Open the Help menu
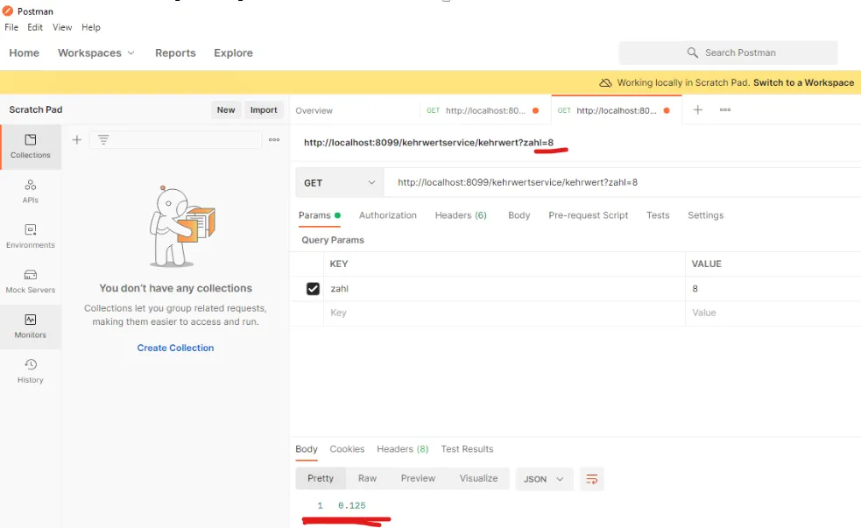 pos(90,27)
